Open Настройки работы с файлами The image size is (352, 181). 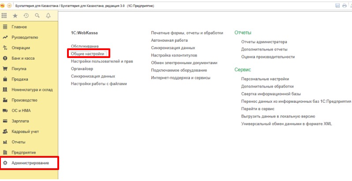pyautogui.click(x=99, y=84)
